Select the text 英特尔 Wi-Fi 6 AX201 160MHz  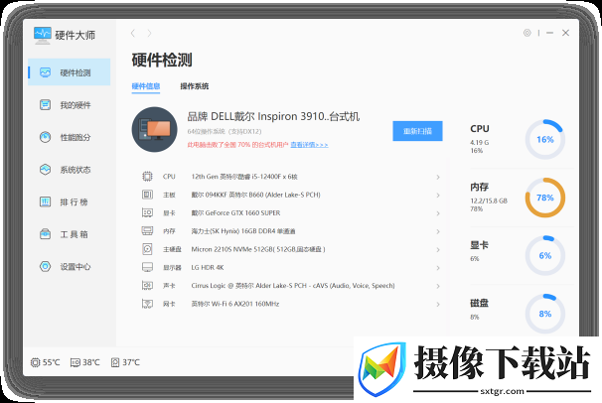pos(235,304)
